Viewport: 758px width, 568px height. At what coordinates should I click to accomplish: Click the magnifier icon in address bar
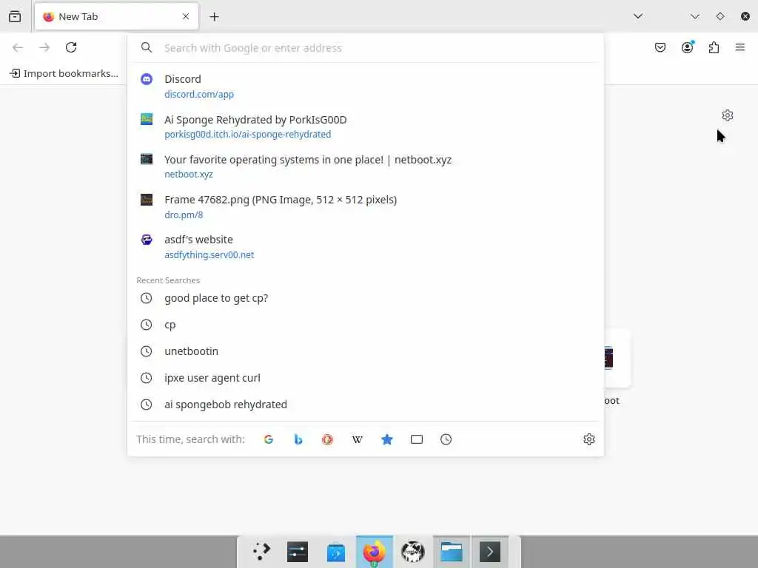(x=147, y=47)
